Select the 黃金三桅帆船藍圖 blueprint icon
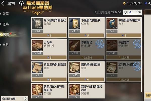The image size is (151, 101). (x=37, y=68)
